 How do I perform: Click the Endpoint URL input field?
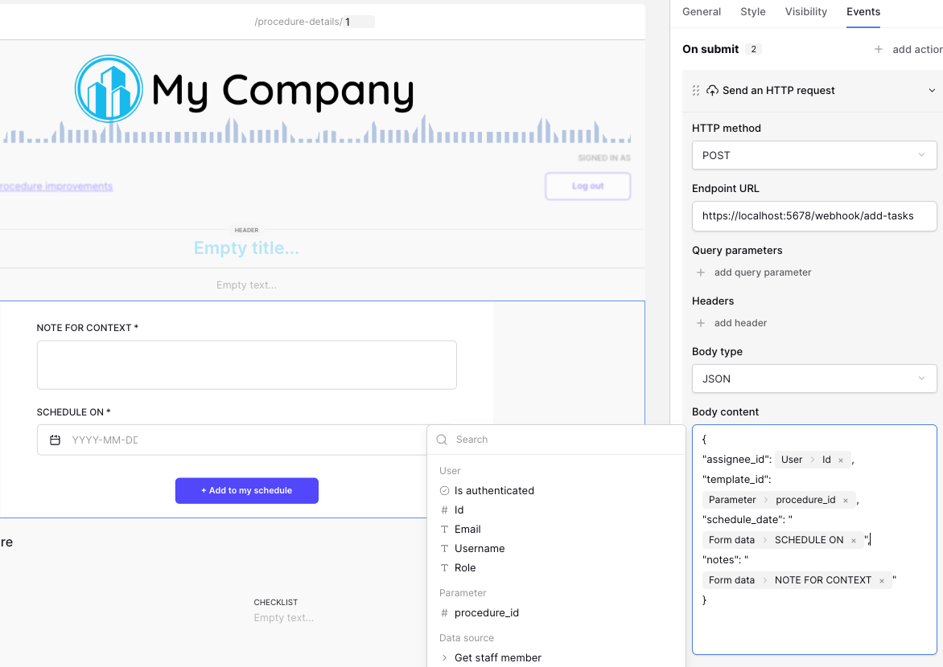(813, 216)
